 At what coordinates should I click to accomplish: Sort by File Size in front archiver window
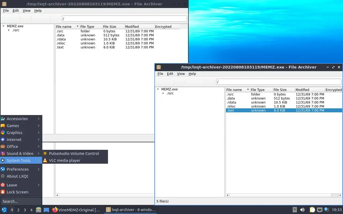tap(284, 90)
